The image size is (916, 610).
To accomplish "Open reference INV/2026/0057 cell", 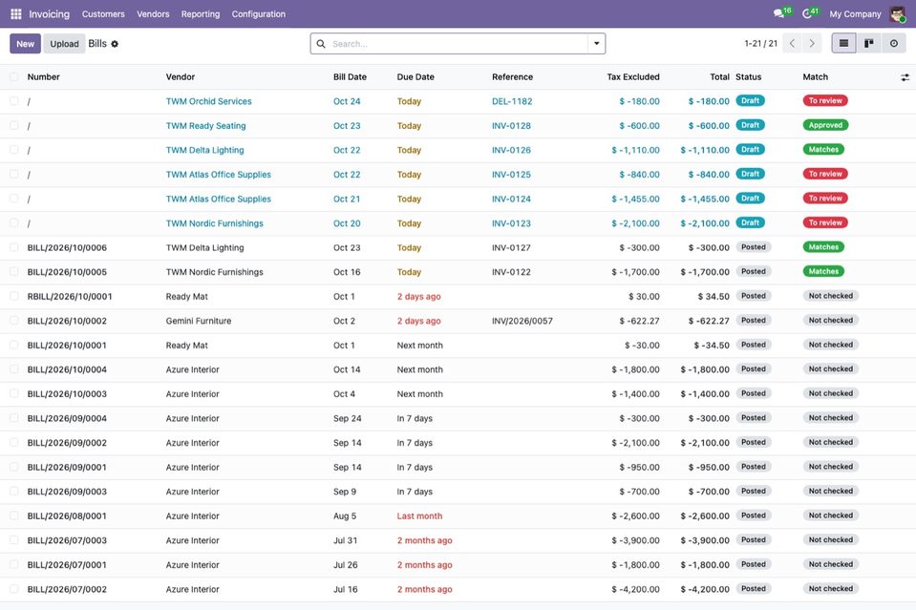I will [x=522, y=321].
